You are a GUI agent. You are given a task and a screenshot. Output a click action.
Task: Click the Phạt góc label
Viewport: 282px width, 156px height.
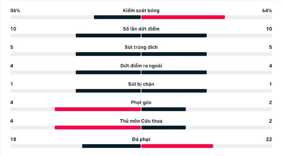(141, 103)
